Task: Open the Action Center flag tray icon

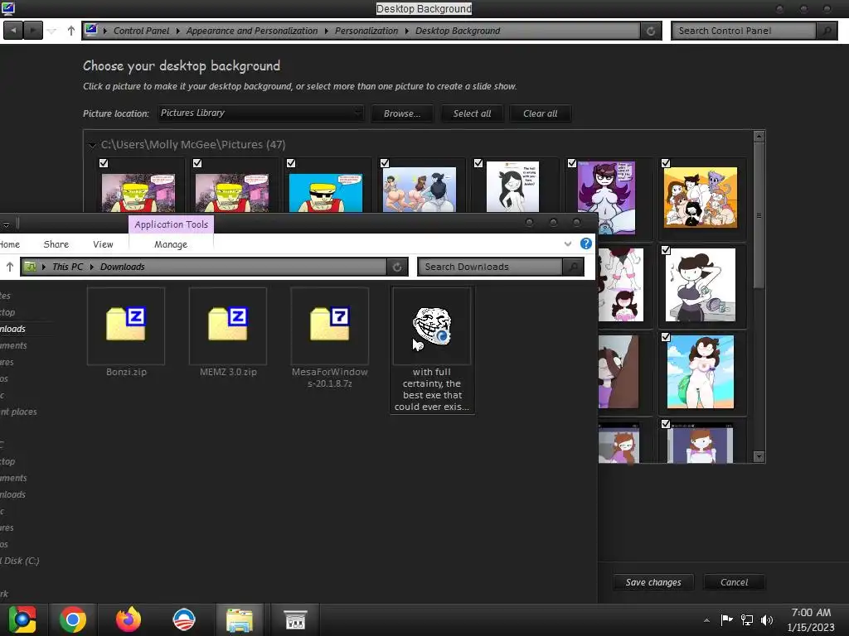Action: (x=726, y=619)
